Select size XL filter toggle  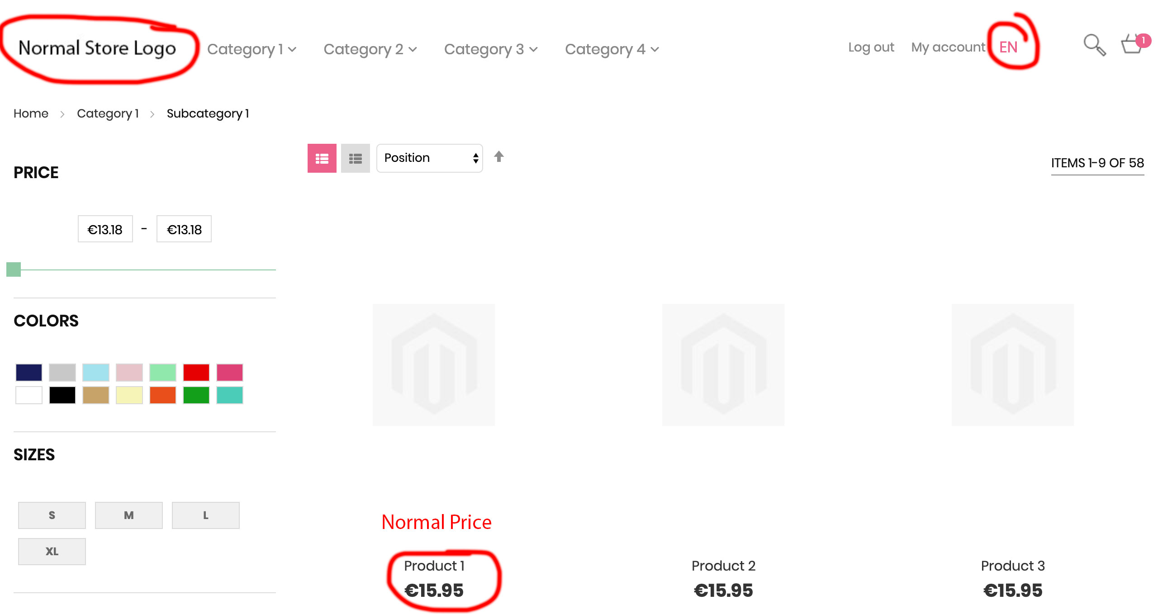(x=51, y=551)
